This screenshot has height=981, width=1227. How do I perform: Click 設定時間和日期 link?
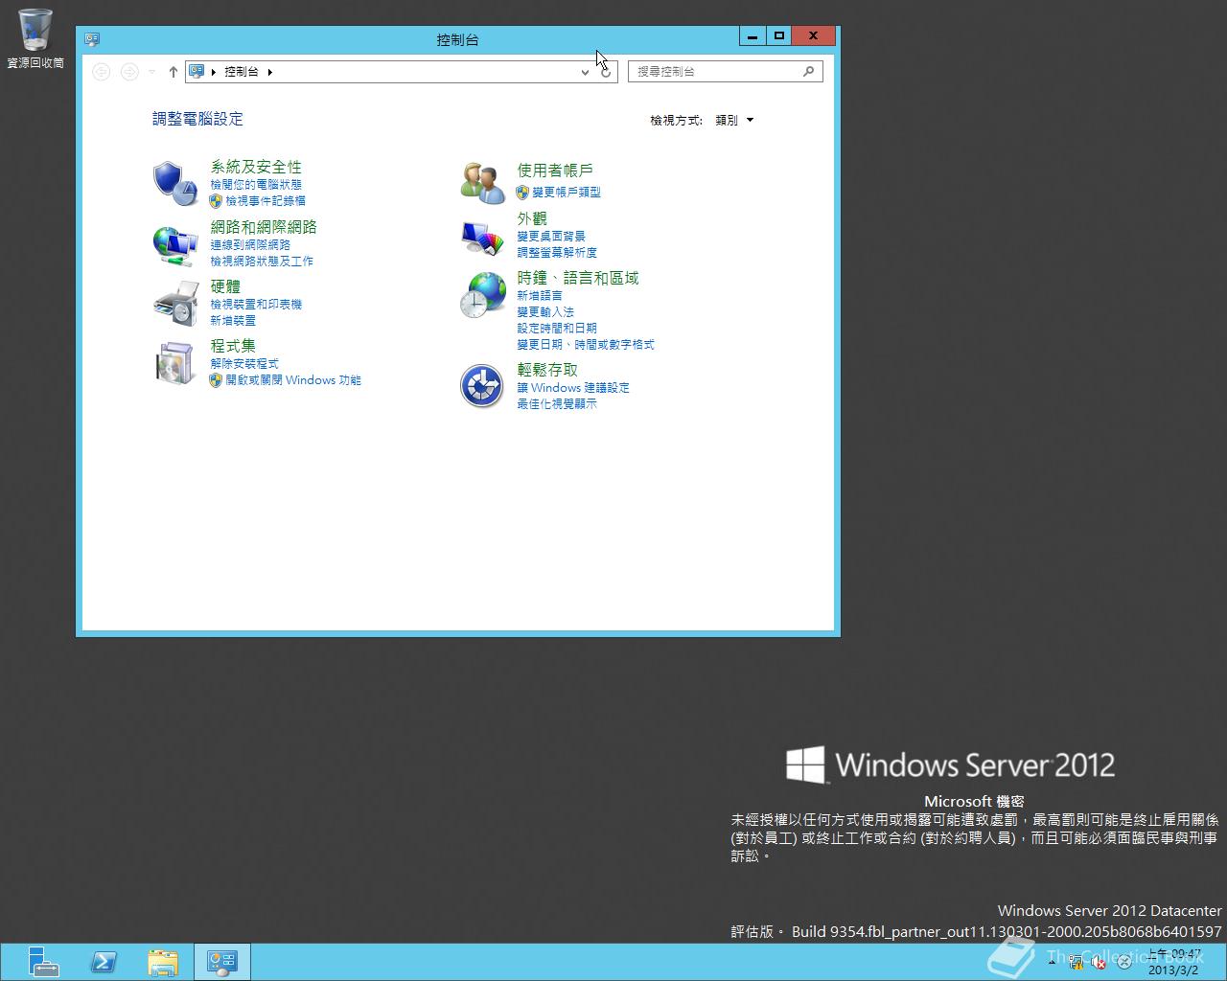click(x=557, y=329)
